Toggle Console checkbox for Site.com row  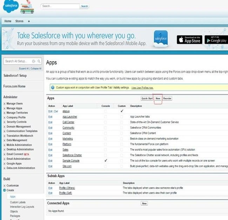(105, 166)
